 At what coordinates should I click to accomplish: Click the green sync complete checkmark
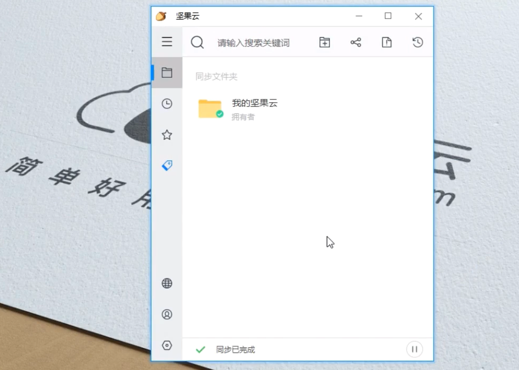(201, 349)
